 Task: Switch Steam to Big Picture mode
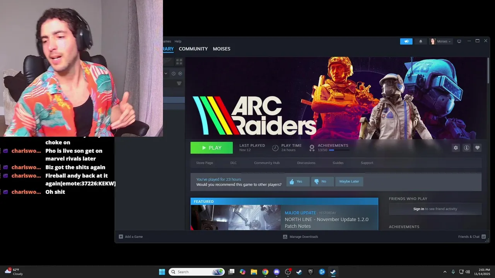[x=459, y=41]
